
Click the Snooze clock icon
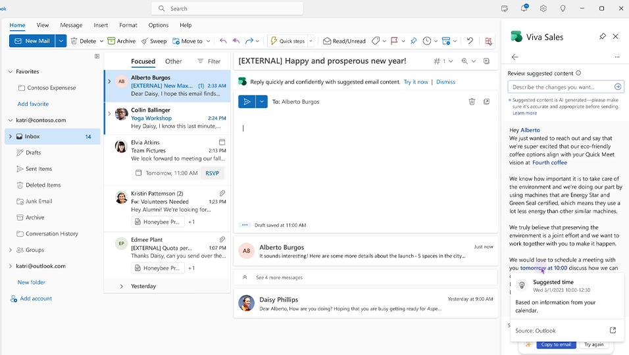[x=427, y=41]
